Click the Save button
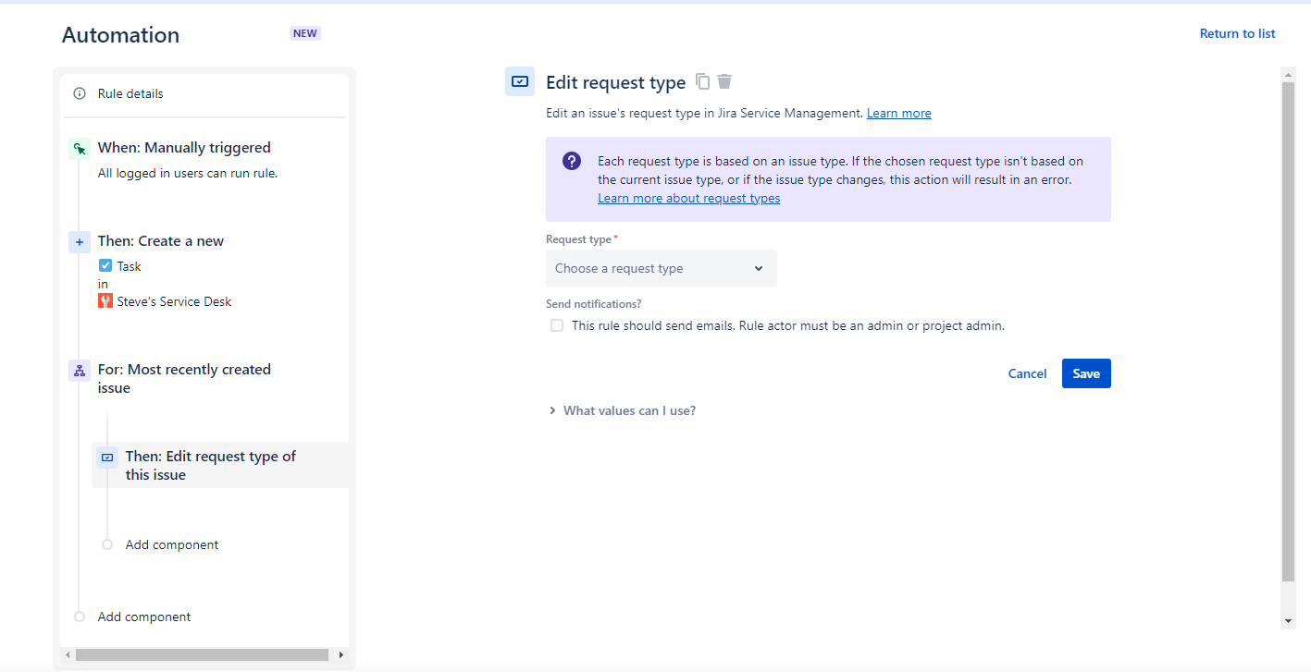The width and height of the screenshot is (1311, 672). click(1086, 373)
